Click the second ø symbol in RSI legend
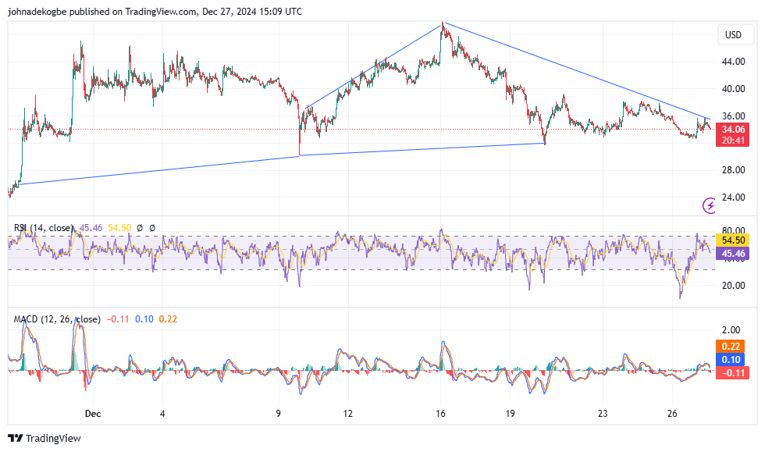The image size is (765, 452). (x=152, y=227)
